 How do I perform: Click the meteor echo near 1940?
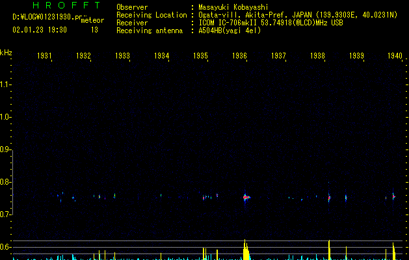click(x=393, y=196)
